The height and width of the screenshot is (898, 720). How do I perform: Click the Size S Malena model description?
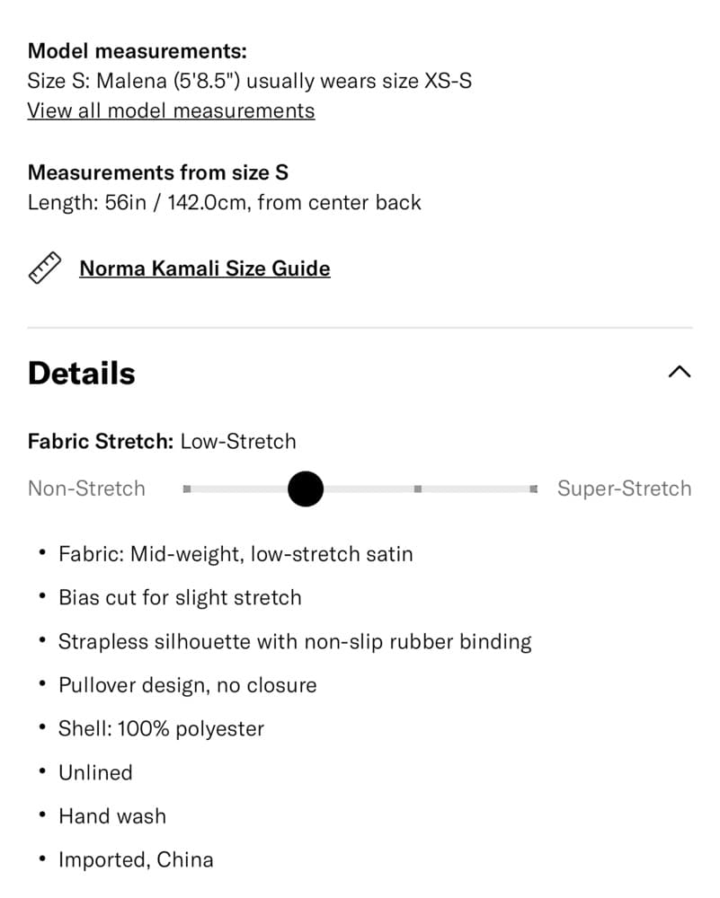click(x=249, y=81)
